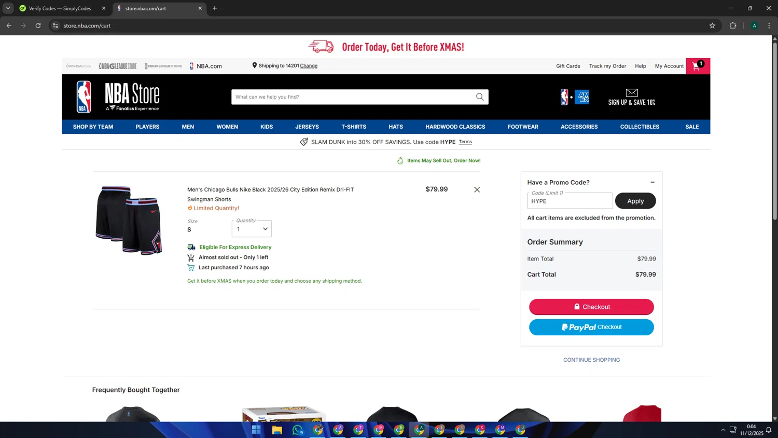Open the Help link

pos(641,66)
